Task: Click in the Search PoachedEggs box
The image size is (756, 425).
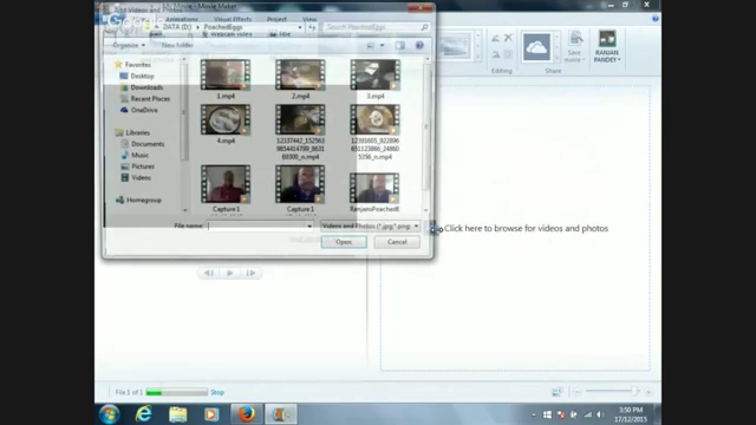Action: coord(377,27)
